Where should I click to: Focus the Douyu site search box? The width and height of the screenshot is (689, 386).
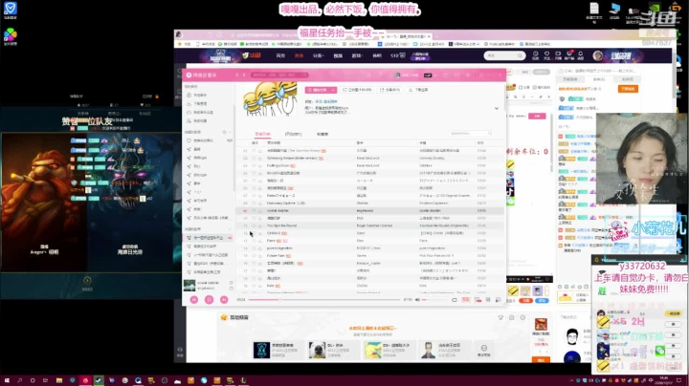504,55
